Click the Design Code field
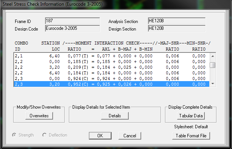Screen dimensions: 232x149 [73, 28]
